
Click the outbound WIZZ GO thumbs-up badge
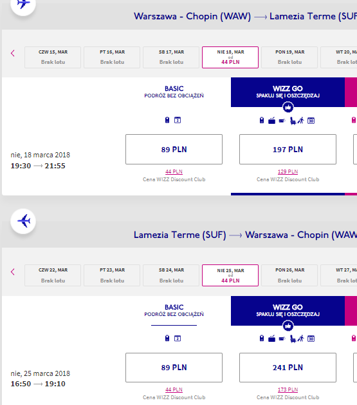(x=288, y=107)
